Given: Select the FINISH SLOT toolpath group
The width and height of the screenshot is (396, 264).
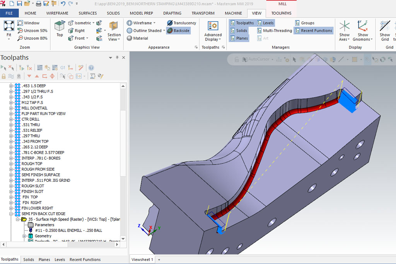Looking at the screenshot, I should click(x=32, y=191).
